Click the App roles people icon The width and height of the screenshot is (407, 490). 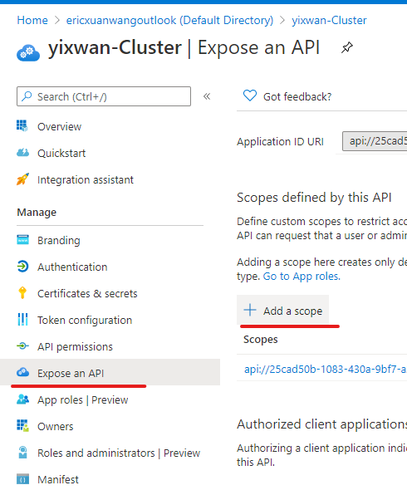pyautogui.click(x=22, y=399)
